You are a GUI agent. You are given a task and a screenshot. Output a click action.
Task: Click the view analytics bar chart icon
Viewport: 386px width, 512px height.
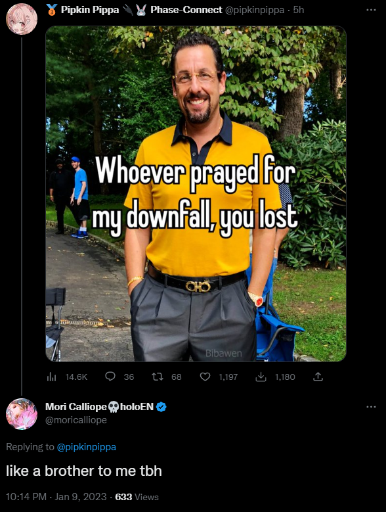pos(51,377)
